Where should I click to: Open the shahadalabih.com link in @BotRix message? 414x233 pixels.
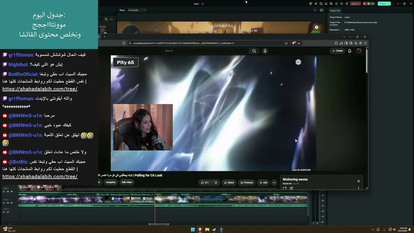point(40,176)
